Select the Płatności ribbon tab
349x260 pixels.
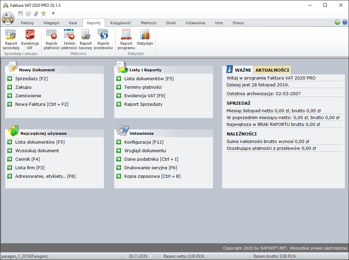(x=149, y=23)
